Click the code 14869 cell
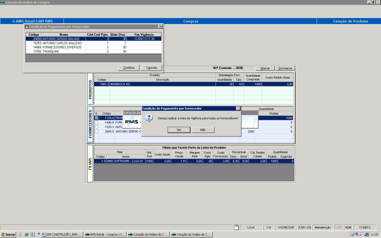Screen dimensions: 381x238 pos(34,47)
